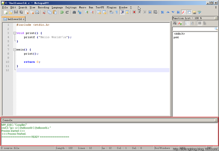Viewport: 219px width, 151px height.
Task: Click the ABC spell-check icon
Action: (199, 12)
